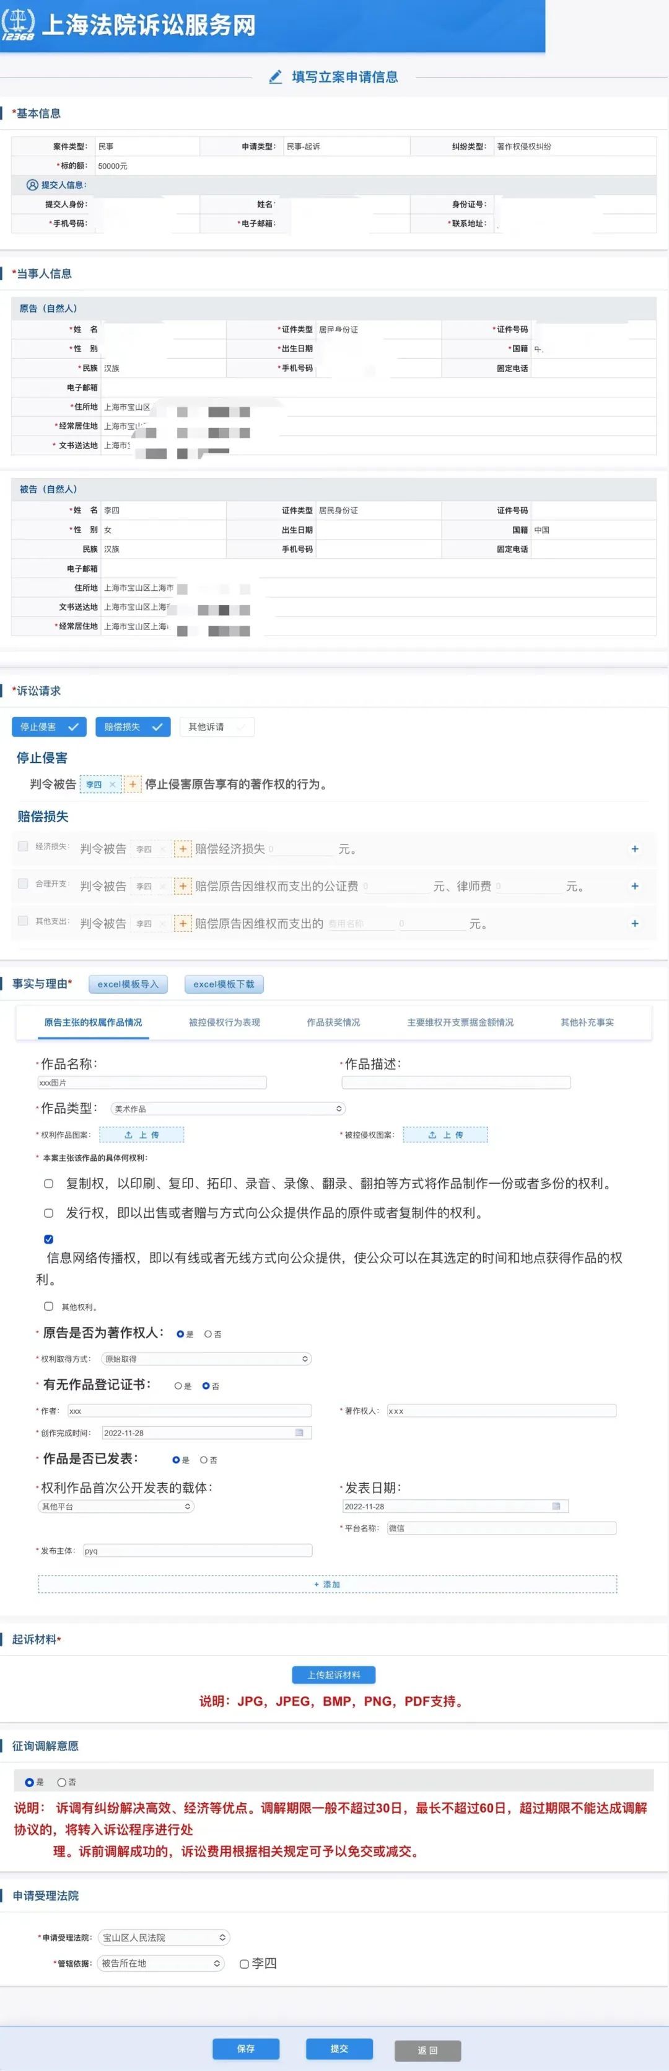Click the 律师费 amount input field
This screenshot has width=669, height=2071.
pyautogui.click(x=528, y=886)
